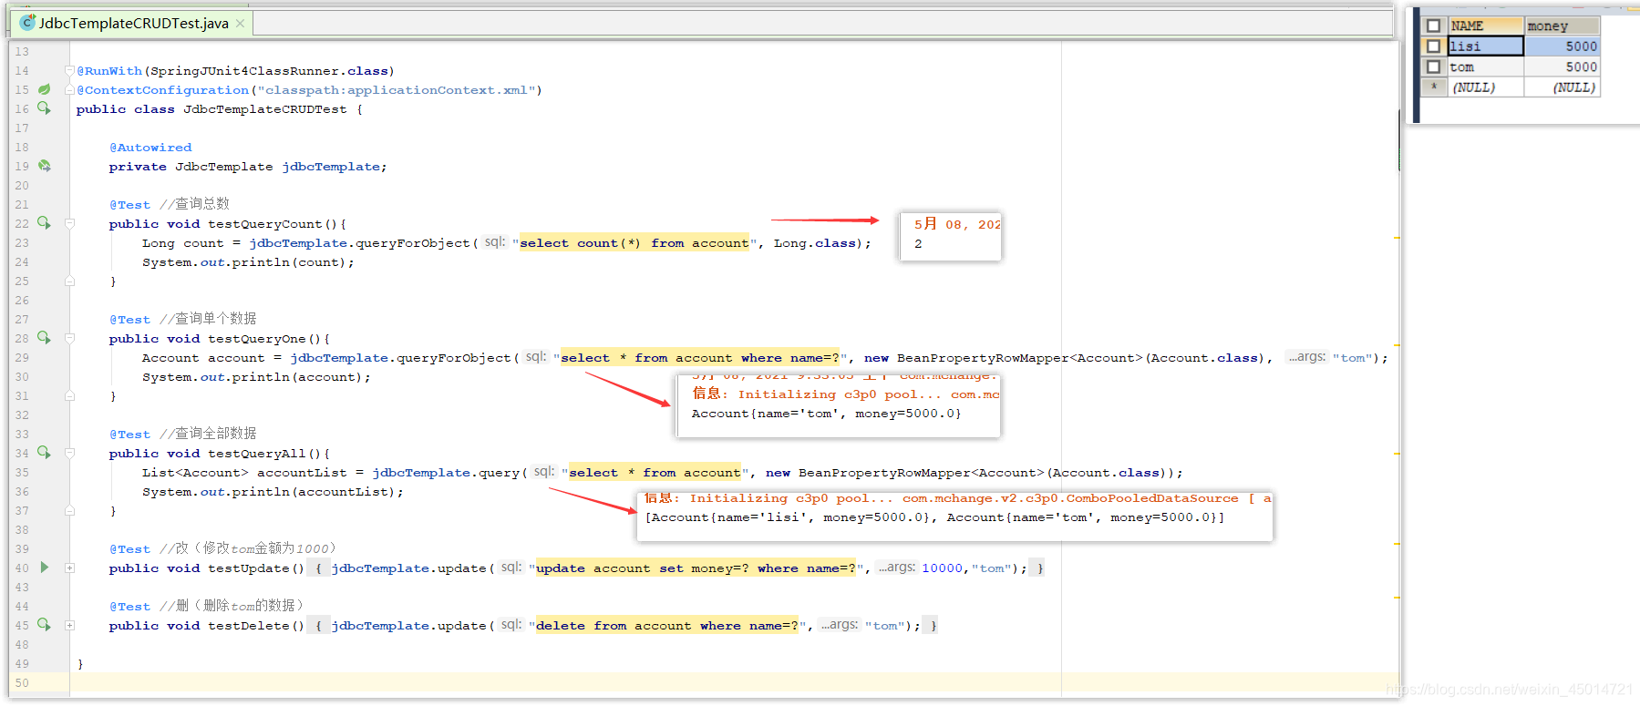Image resolution: width=1640 pixels, height=706 pixels.
Task: Toggle the header select-all checkbox in the table
Action: tap(1433, 26)
